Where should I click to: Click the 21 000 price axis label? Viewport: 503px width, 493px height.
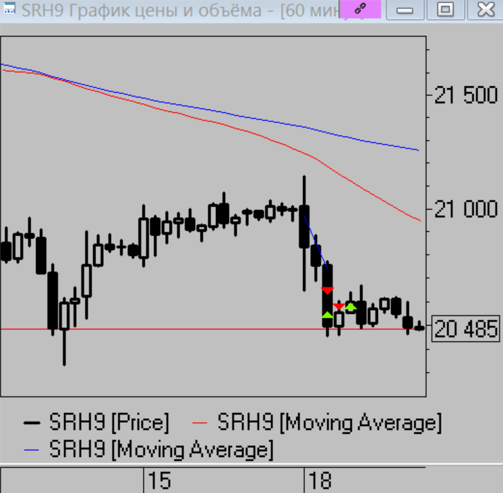pos(466,209)
